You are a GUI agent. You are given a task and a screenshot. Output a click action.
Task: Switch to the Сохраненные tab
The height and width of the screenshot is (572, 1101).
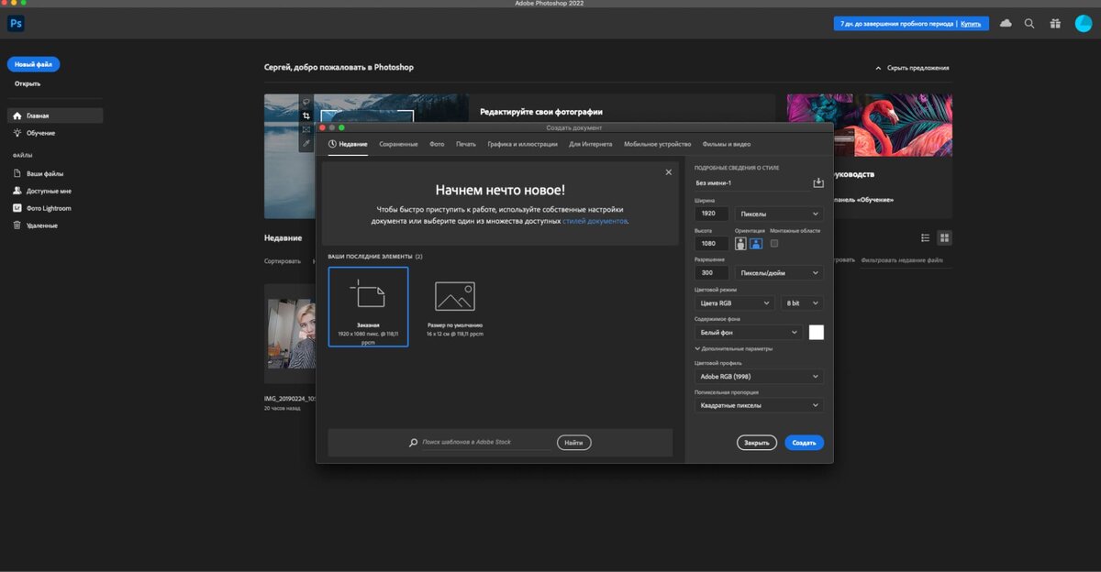[x=398, y=144]
